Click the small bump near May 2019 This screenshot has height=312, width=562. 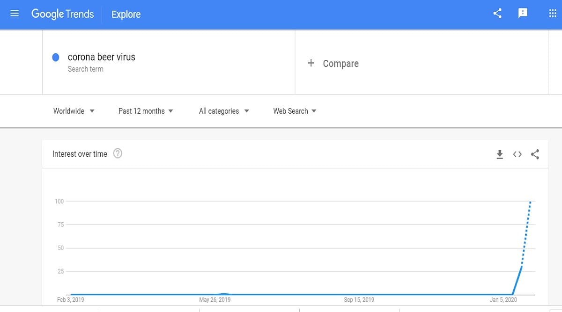point(224,294)
